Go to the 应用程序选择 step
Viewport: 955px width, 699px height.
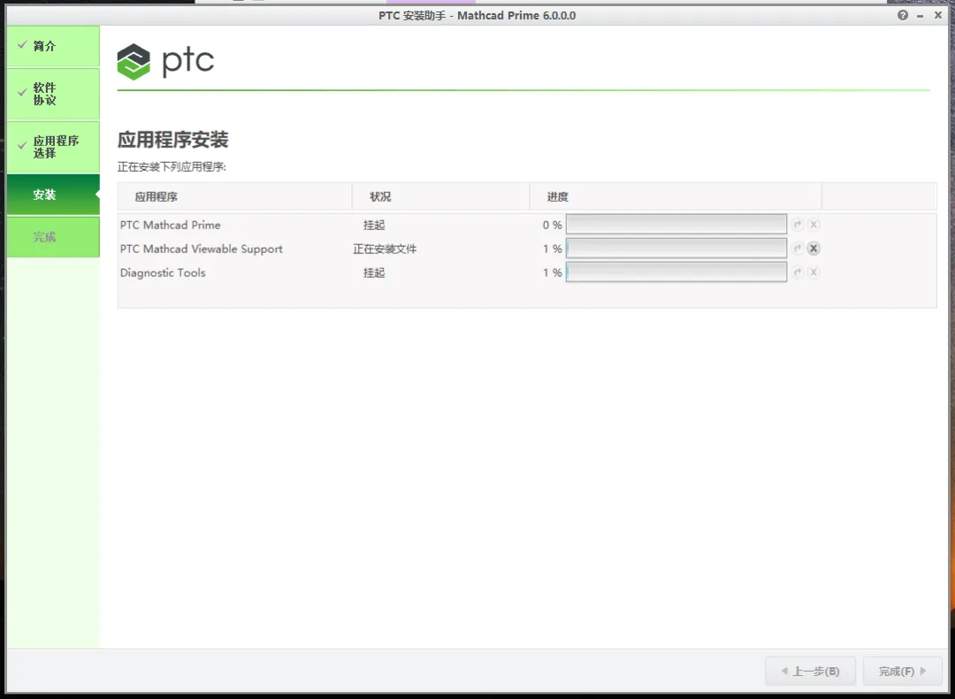pos(54,147)
